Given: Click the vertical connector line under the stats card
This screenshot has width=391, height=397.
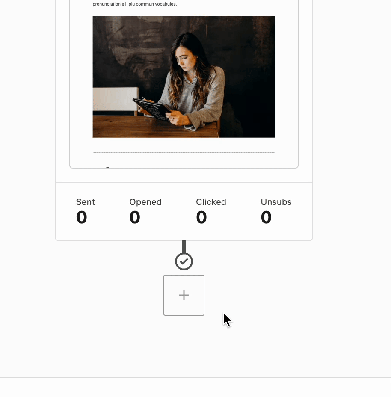Looking at the screenshot, I should 184,246.
